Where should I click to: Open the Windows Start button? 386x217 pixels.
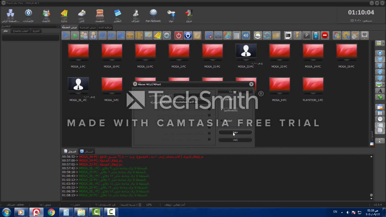tap(6, 212)
